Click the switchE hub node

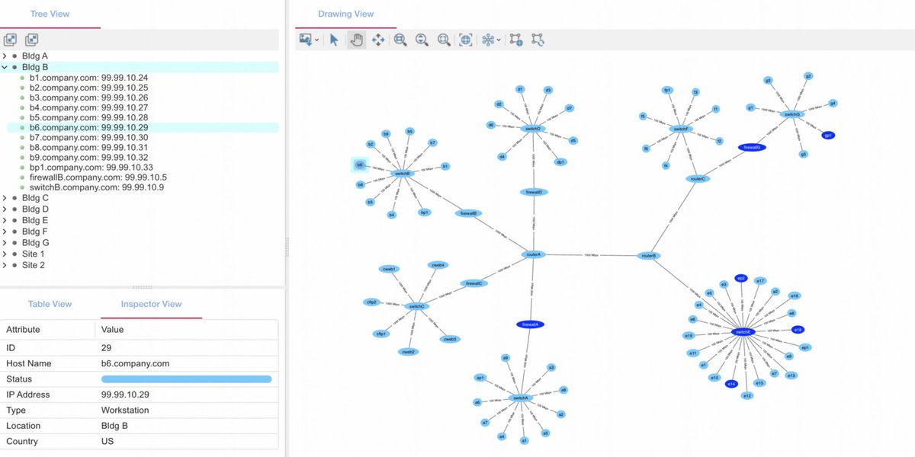pos(743,332)
